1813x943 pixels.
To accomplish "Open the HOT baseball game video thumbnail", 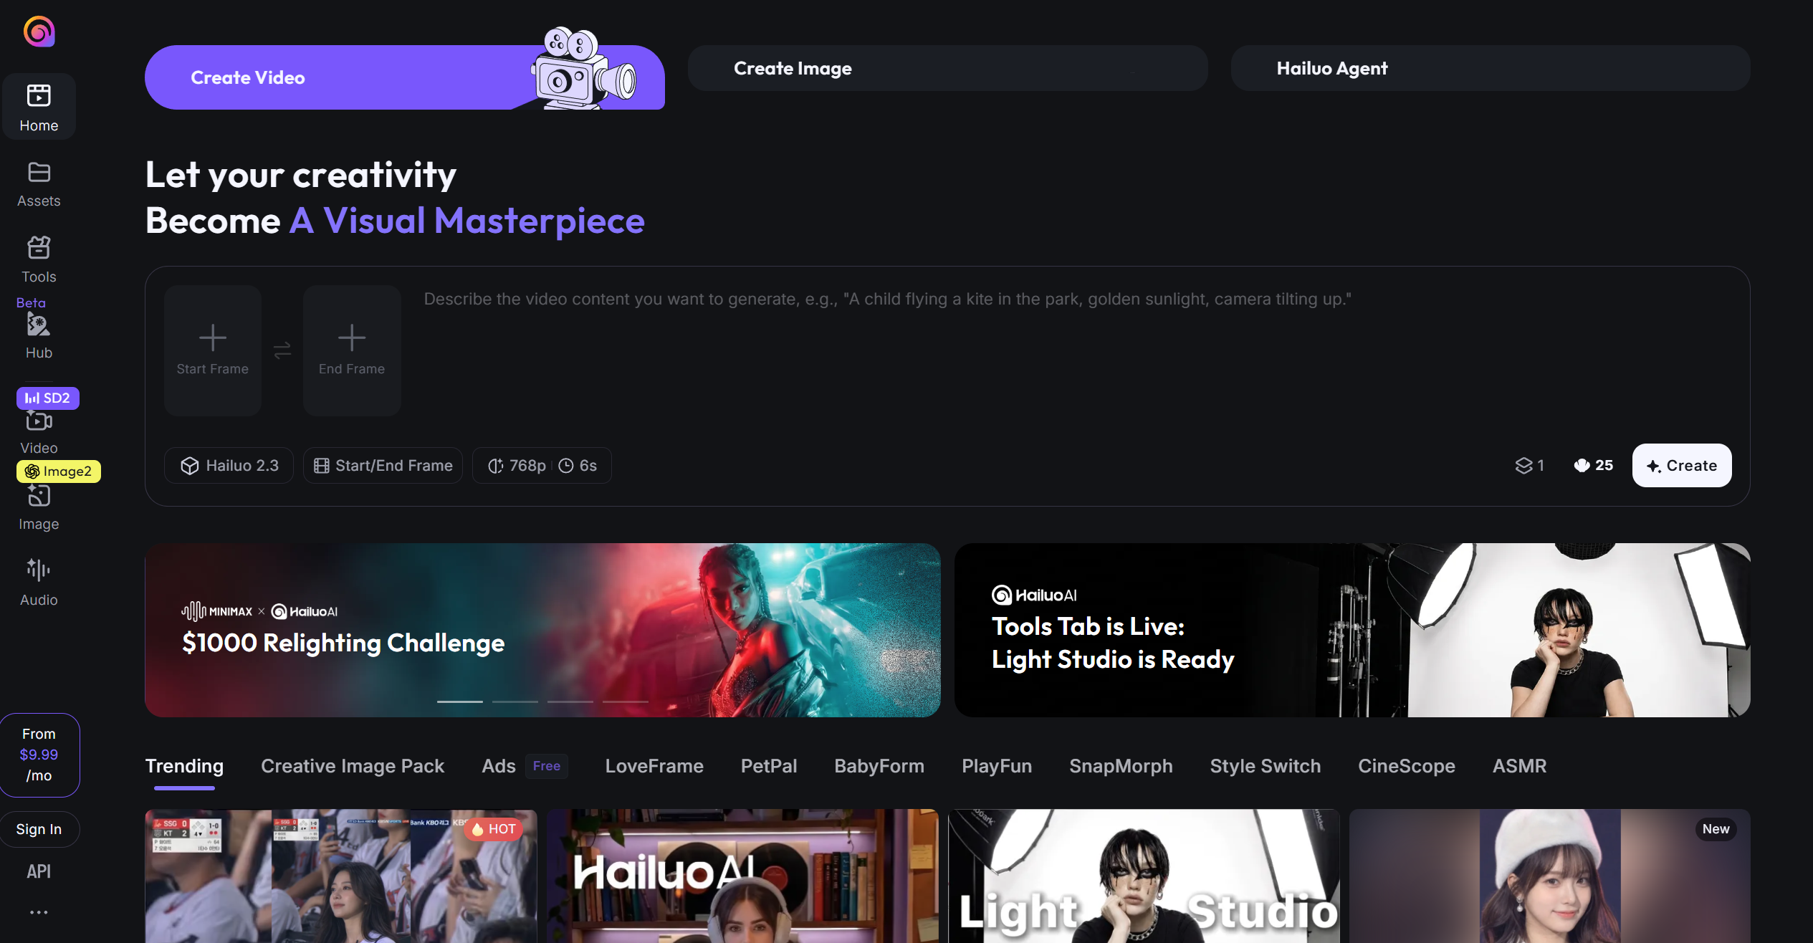I will click(341, 876).
